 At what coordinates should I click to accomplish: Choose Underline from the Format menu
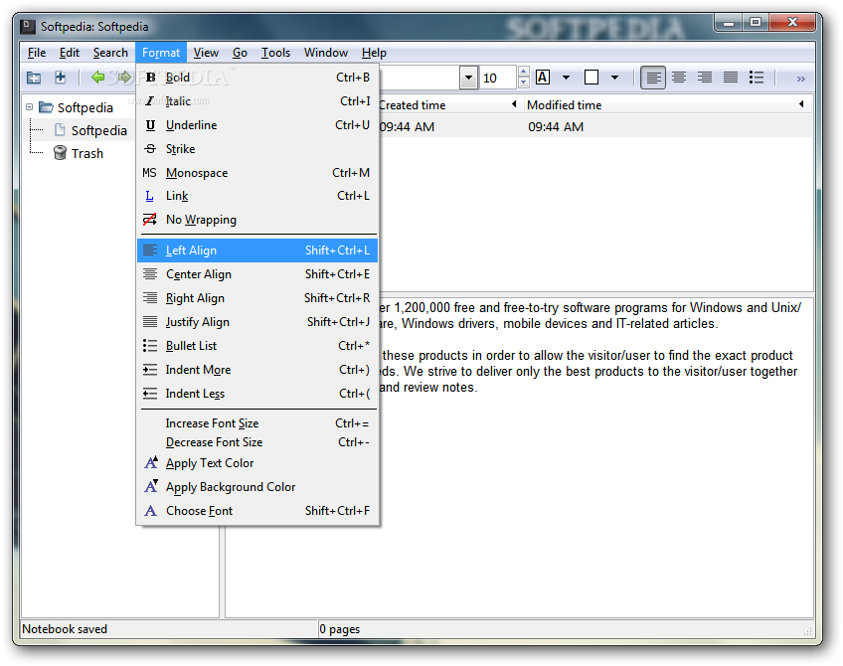click(x=257, y=125)
